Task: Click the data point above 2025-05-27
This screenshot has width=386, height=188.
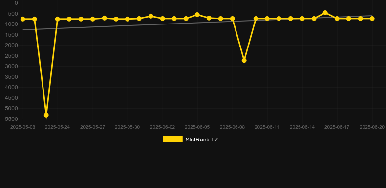Action: tap(92, 19)
